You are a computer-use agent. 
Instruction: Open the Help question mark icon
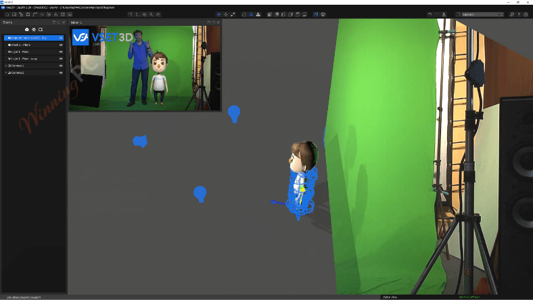(x=519, y=14)
